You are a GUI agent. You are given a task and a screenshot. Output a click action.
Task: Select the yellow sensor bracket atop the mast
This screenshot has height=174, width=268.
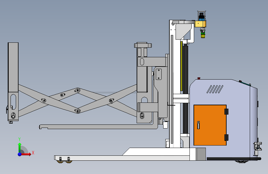200,24
